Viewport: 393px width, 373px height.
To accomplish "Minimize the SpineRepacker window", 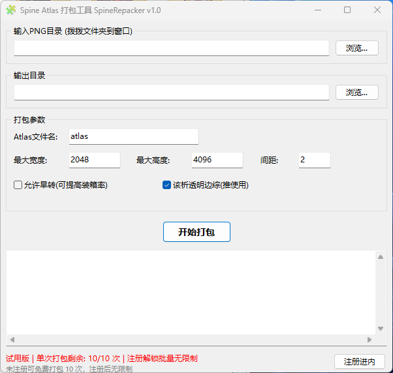I will click(x=318, y=10).
